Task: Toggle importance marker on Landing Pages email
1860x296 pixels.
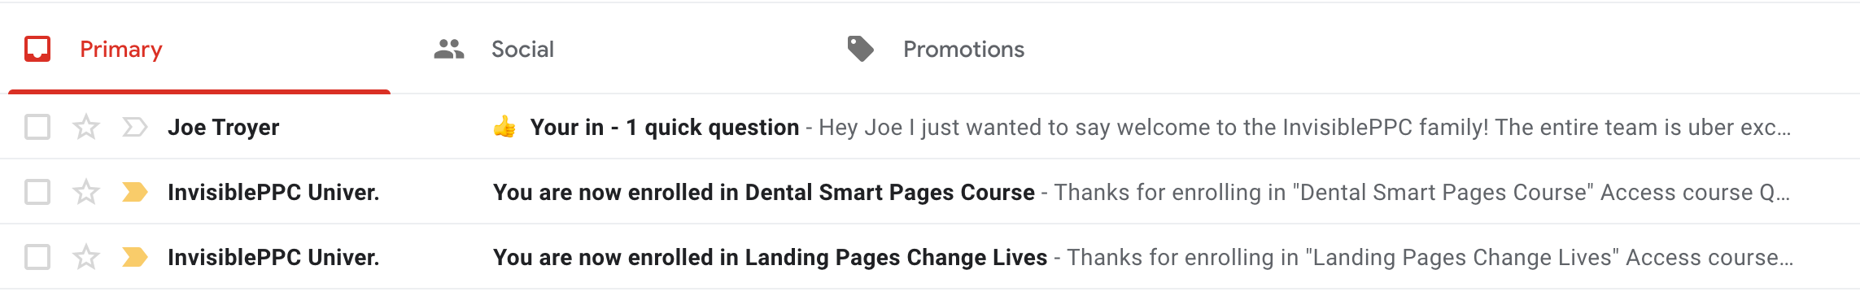Action: click(134, 257)
